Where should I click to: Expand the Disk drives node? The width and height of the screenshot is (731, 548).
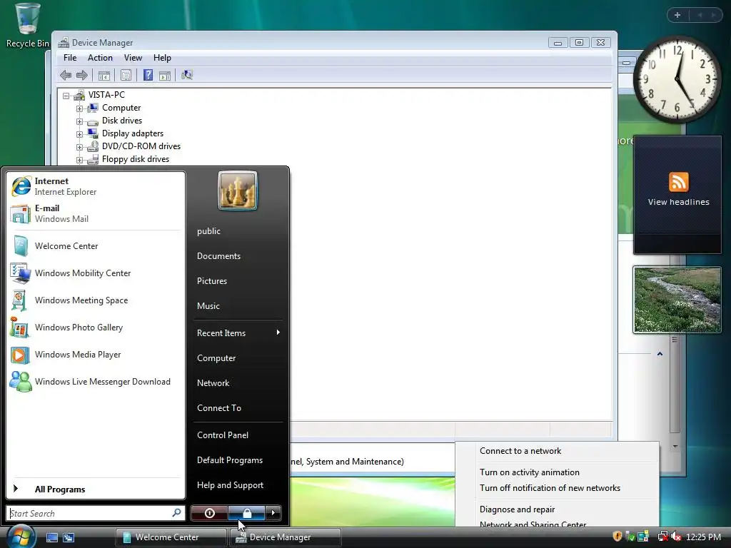[x=79, y=121]
